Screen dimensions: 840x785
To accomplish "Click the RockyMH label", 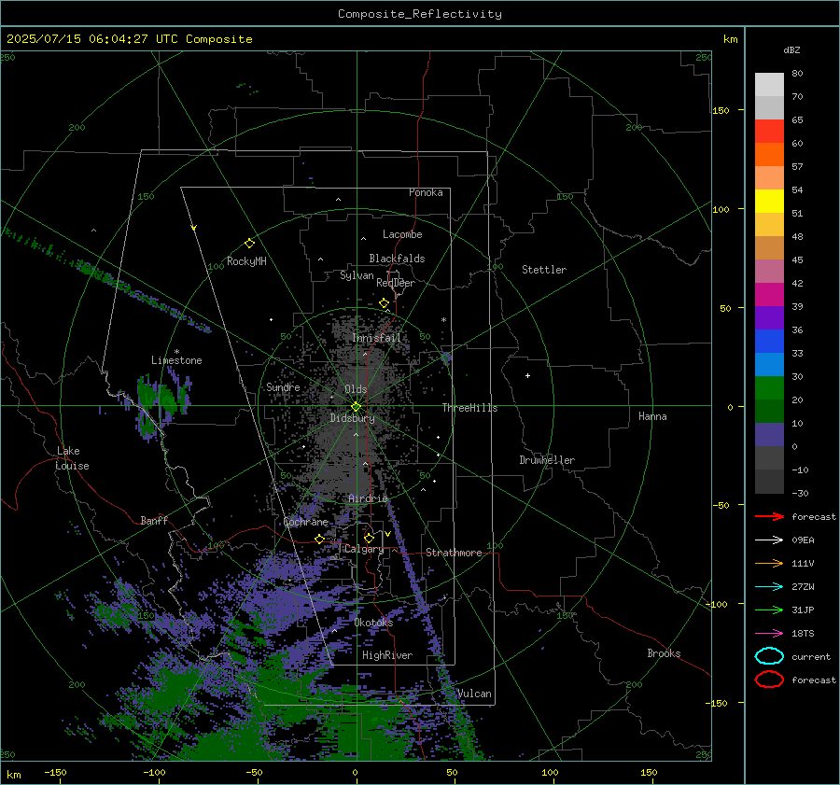I will pos(246,261).
